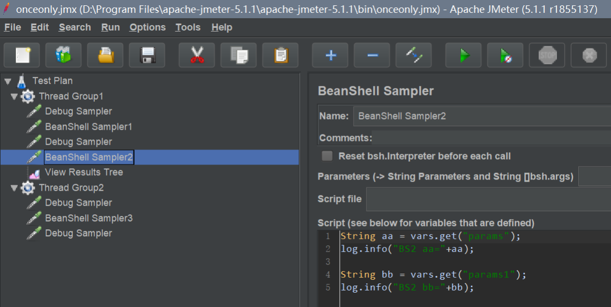The width and height of the screenshot is (611, 307).
Task: Click the Copy toolbar icon
Action: point(239,55)
